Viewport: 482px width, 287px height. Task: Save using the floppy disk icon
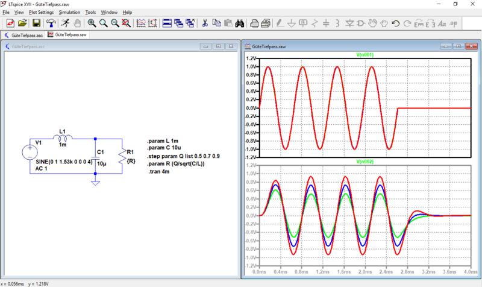(36, 24)
